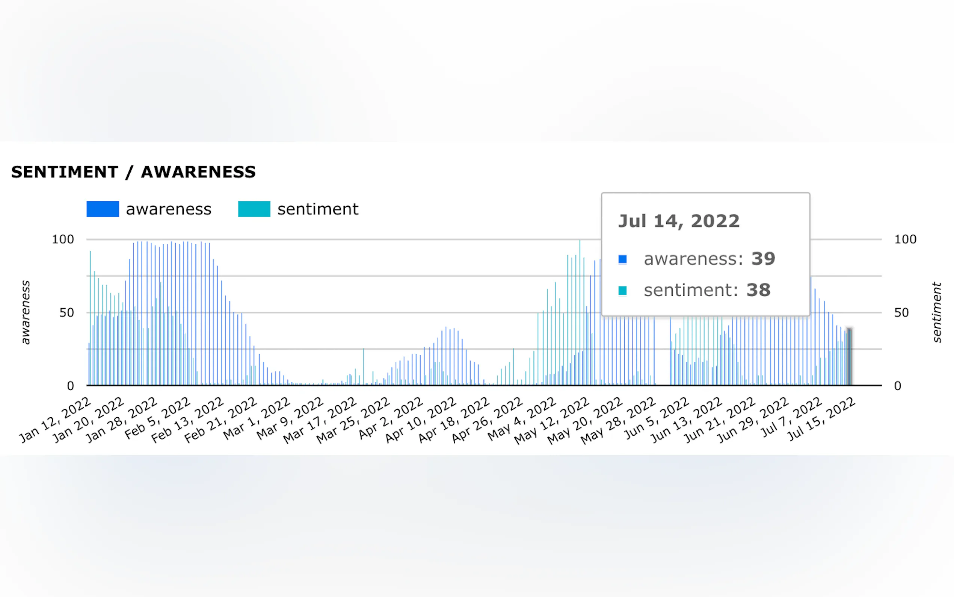The width and height of the screenshot is (954, 597).
Task: Click blue awareness square icon in tooltip
Action: (x=622, y=259)
